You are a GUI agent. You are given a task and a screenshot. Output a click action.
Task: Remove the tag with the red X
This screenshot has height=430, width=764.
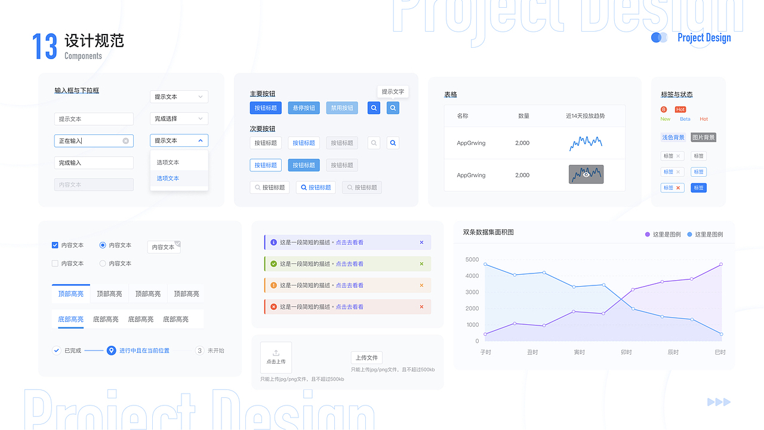coord(678,188)
